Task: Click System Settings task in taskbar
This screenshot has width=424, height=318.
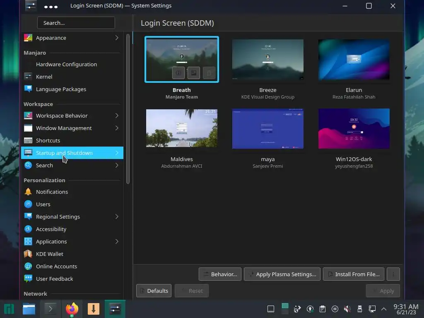Action: click(x=115, y=309)
